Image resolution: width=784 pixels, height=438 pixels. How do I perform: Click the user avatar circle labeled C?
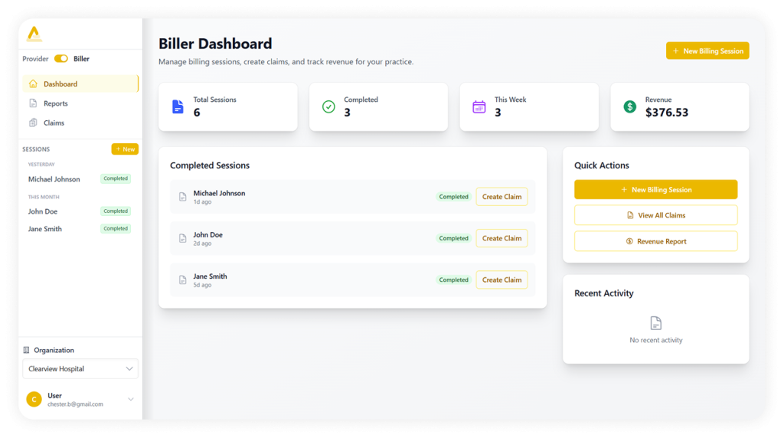tap(34, 399)
